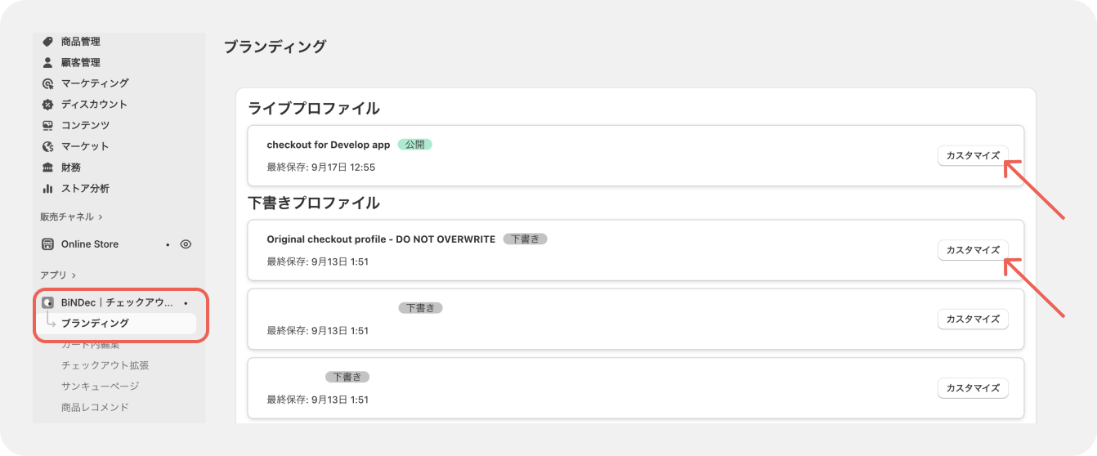This screenshot has width=1097, height=456.
Task: Click the BiNDec app icon
Action: (x=47, y=302)
